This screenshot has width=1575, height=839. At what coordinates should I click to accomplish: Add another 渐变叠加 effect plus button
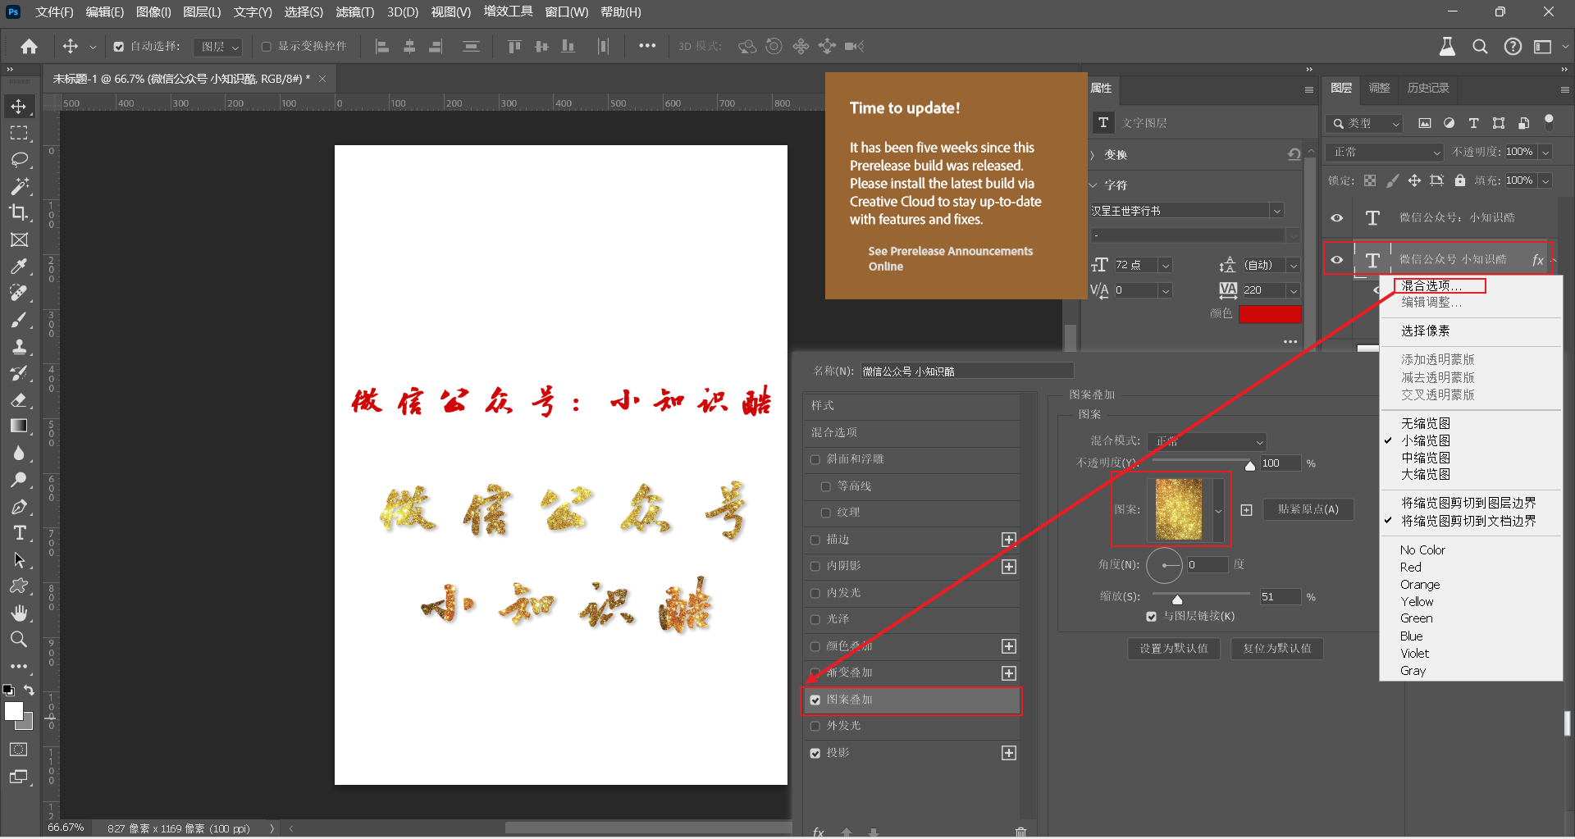coord(1009,673)
